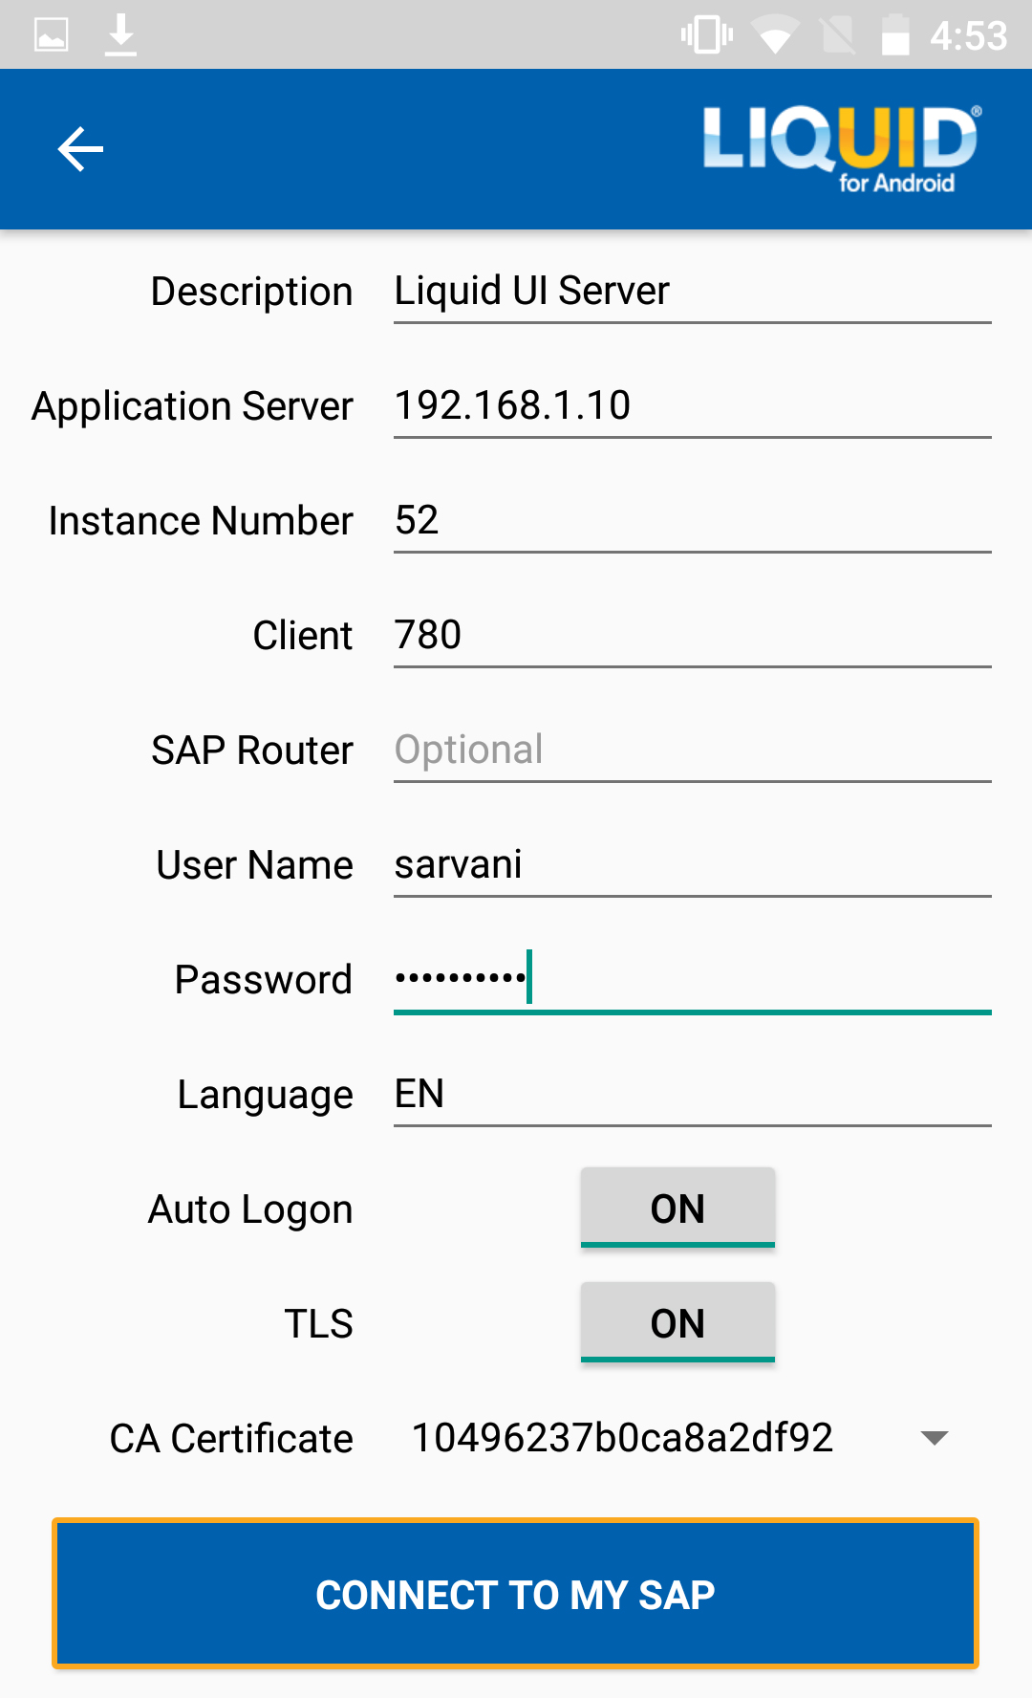Tap the User Name field
The height and width of the screenshot is (1698, 1032).
click(x=692, y=865)
